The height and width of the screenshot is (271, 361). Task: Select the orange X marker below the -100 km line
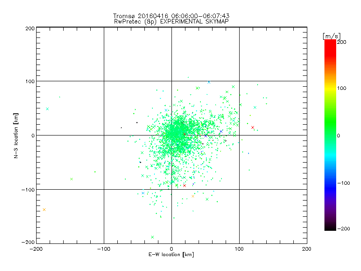[x=193, y=196]
